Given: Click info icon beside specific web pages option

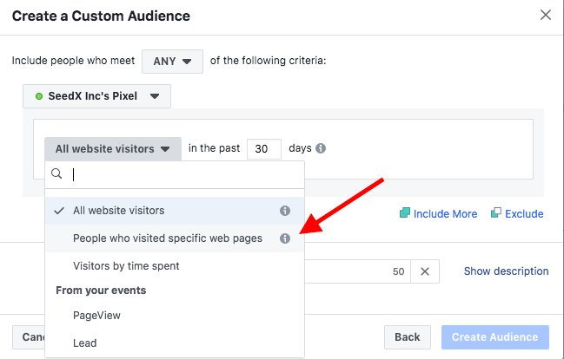Looking at the screenshot, I should [x=284, y=238].
